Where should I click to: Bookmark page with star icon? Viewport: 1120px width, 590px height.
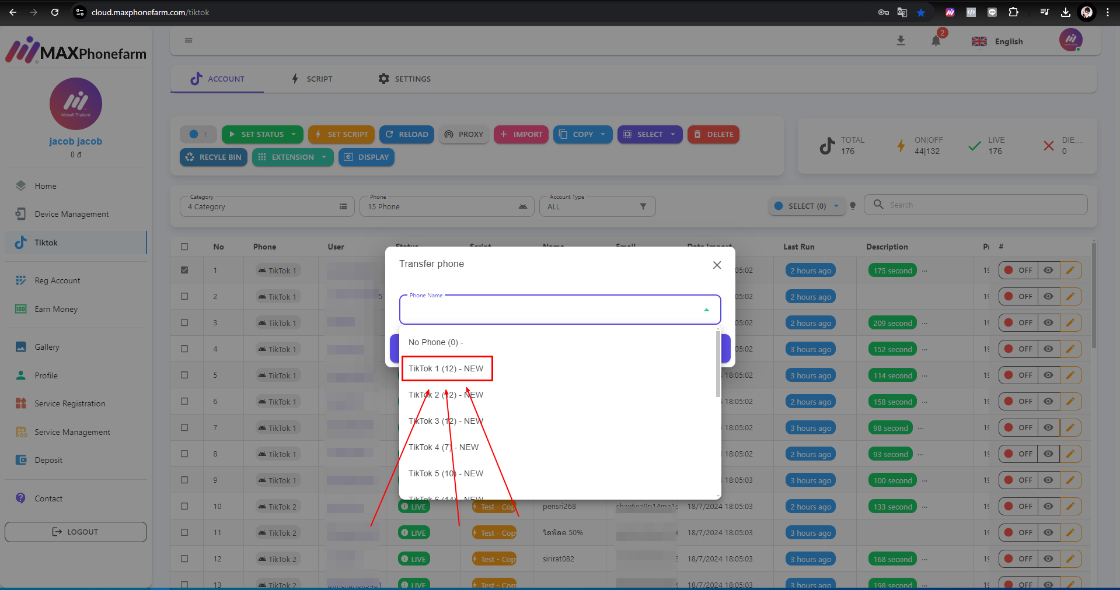click(x=921, y=12)
